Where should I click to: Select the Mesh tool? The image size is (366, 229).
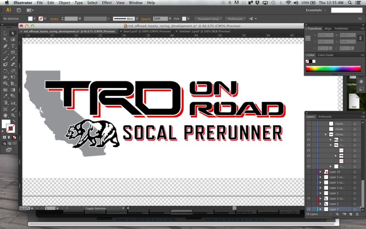click(5, 90)
